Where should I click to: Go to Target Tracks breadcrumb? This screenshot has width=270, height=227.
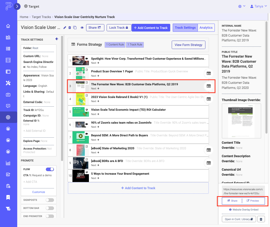[x=41, y=17]
